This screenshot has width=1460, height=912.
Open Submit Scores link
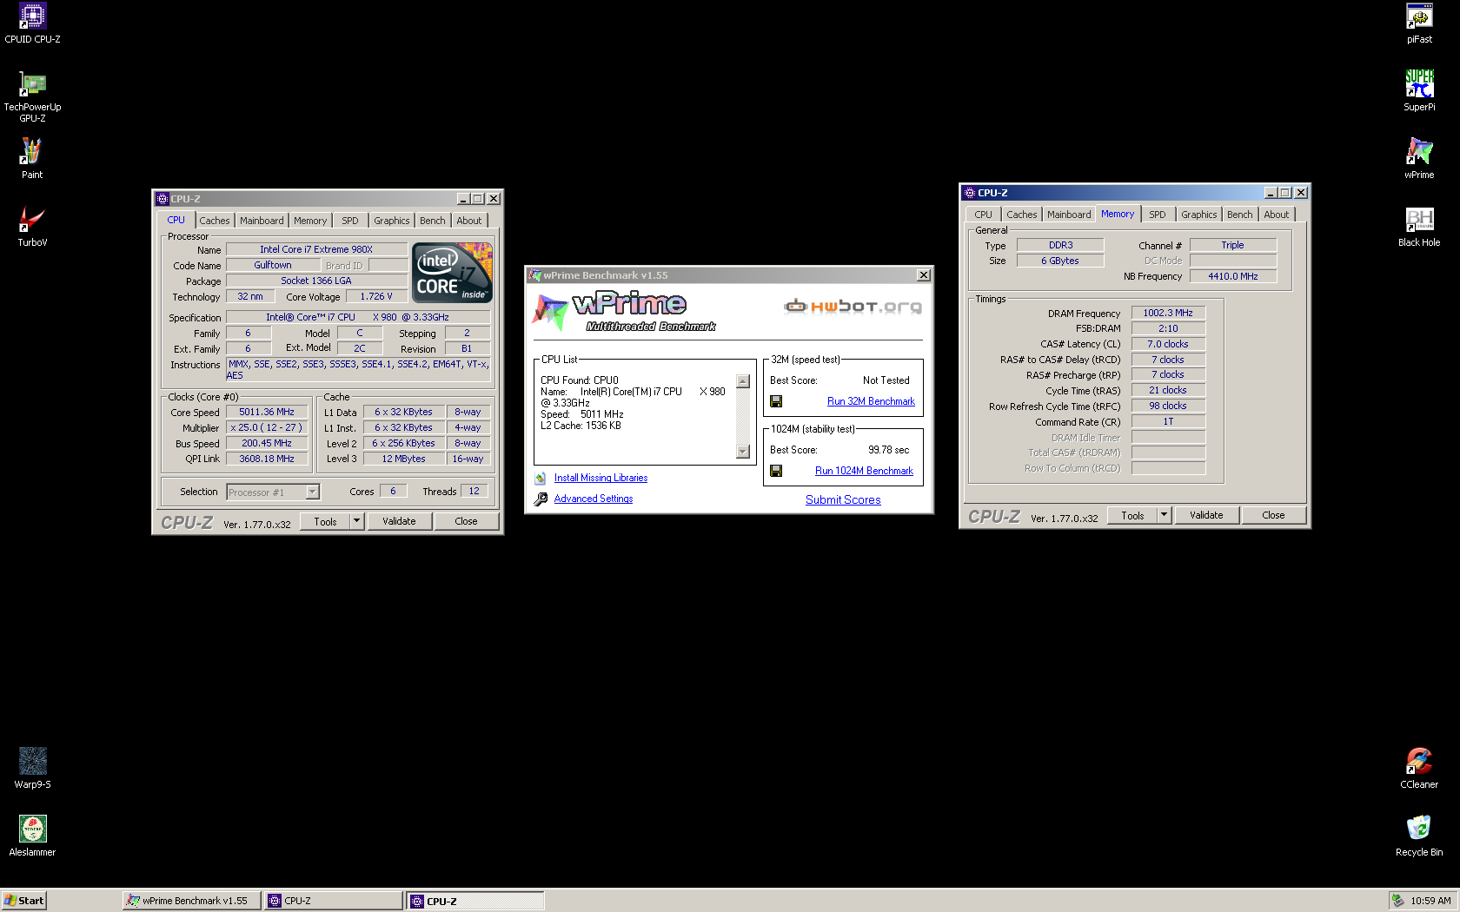pos(843,499)
